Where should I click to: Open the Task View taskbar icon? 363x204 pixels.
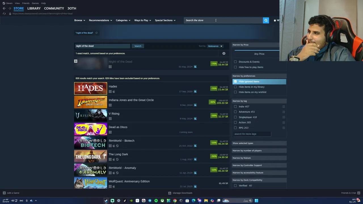(x=218, y=201)
